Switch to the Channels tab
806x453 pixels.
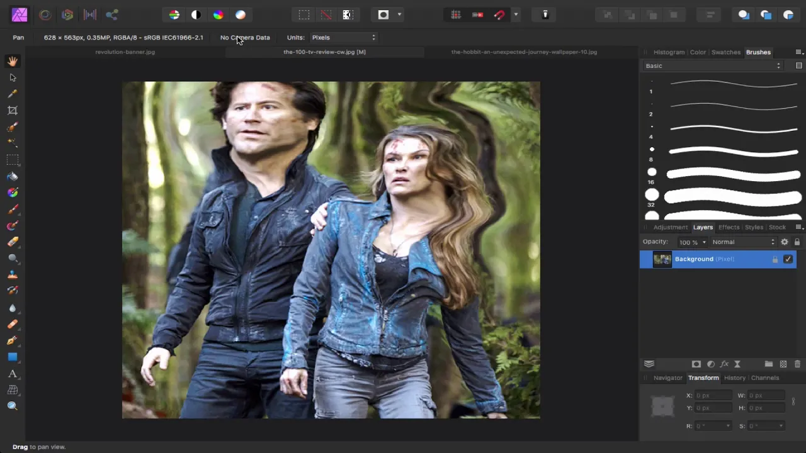(x=765, y=378)
